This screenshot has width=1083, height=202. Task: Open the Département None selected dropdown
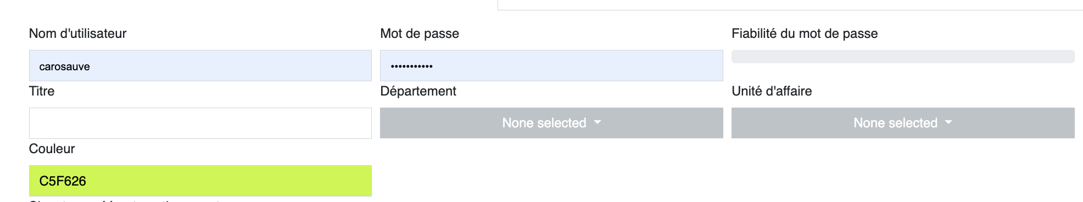click(551, 123)
